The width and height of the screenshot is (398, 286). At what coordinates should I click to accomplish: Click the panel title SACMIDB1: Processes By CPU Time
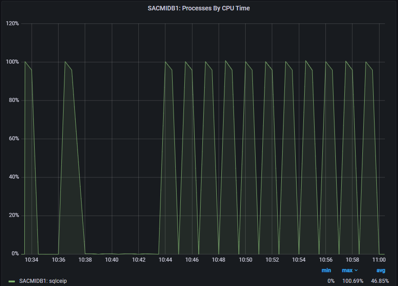pyautogui.click(x=199, y=8)
